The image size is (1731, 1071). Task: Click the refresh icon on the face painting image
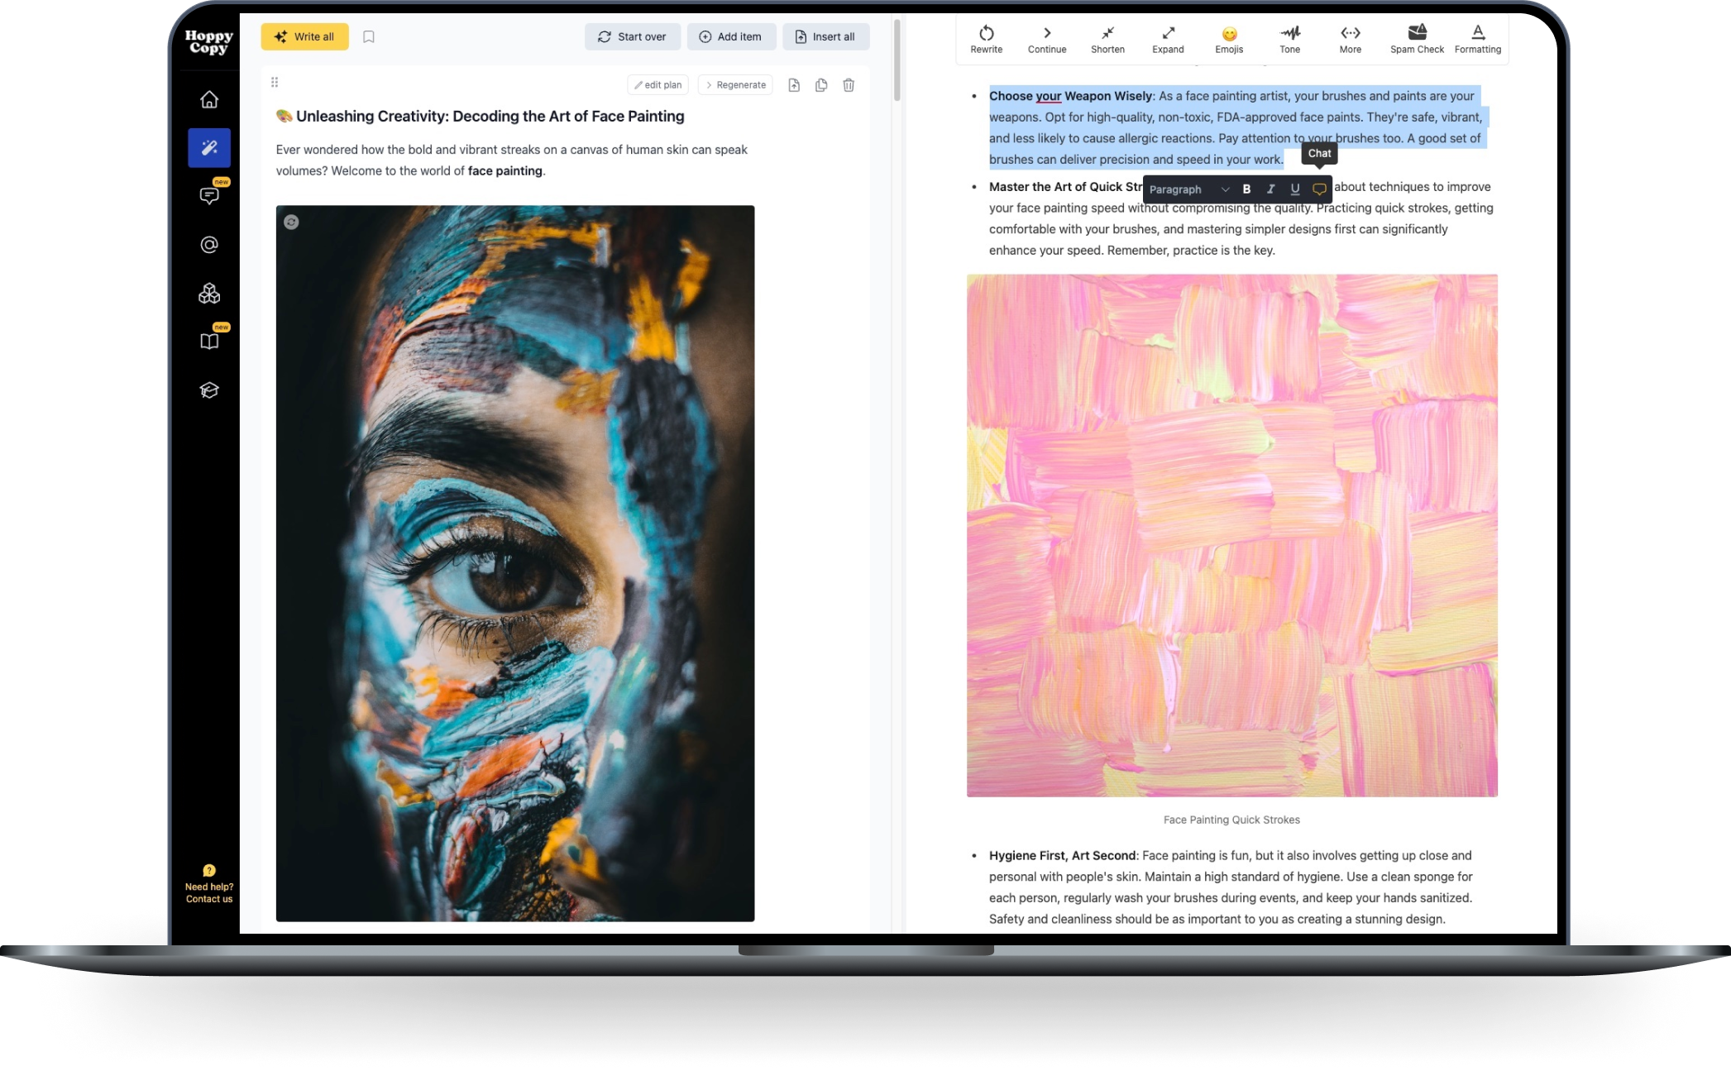pos(291,222)
